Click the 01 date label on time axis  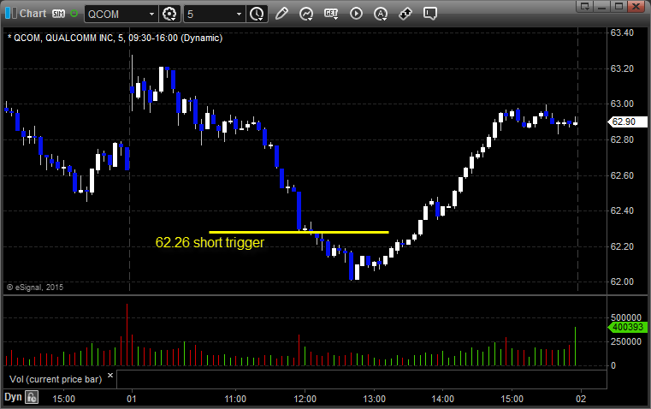click(x=132, y=399)
